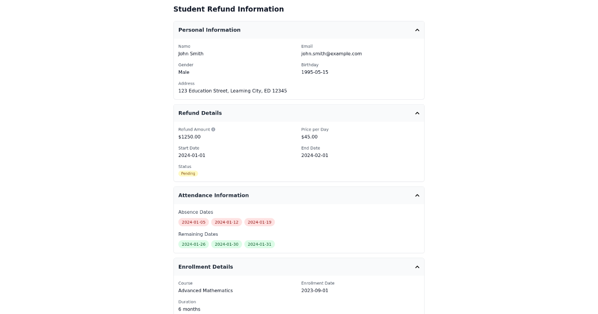Collapse the Personal Information section chevron
598x314 pixels.
point(417,30)
